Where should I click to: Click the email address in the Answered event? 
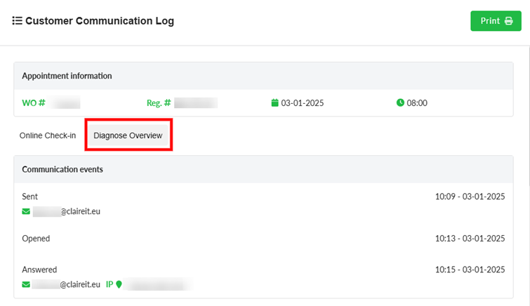pyautogui.click(x=67, y=285)
